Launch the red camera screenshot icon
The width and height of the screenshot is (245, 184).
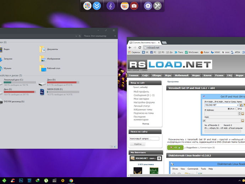coord(134,6)
